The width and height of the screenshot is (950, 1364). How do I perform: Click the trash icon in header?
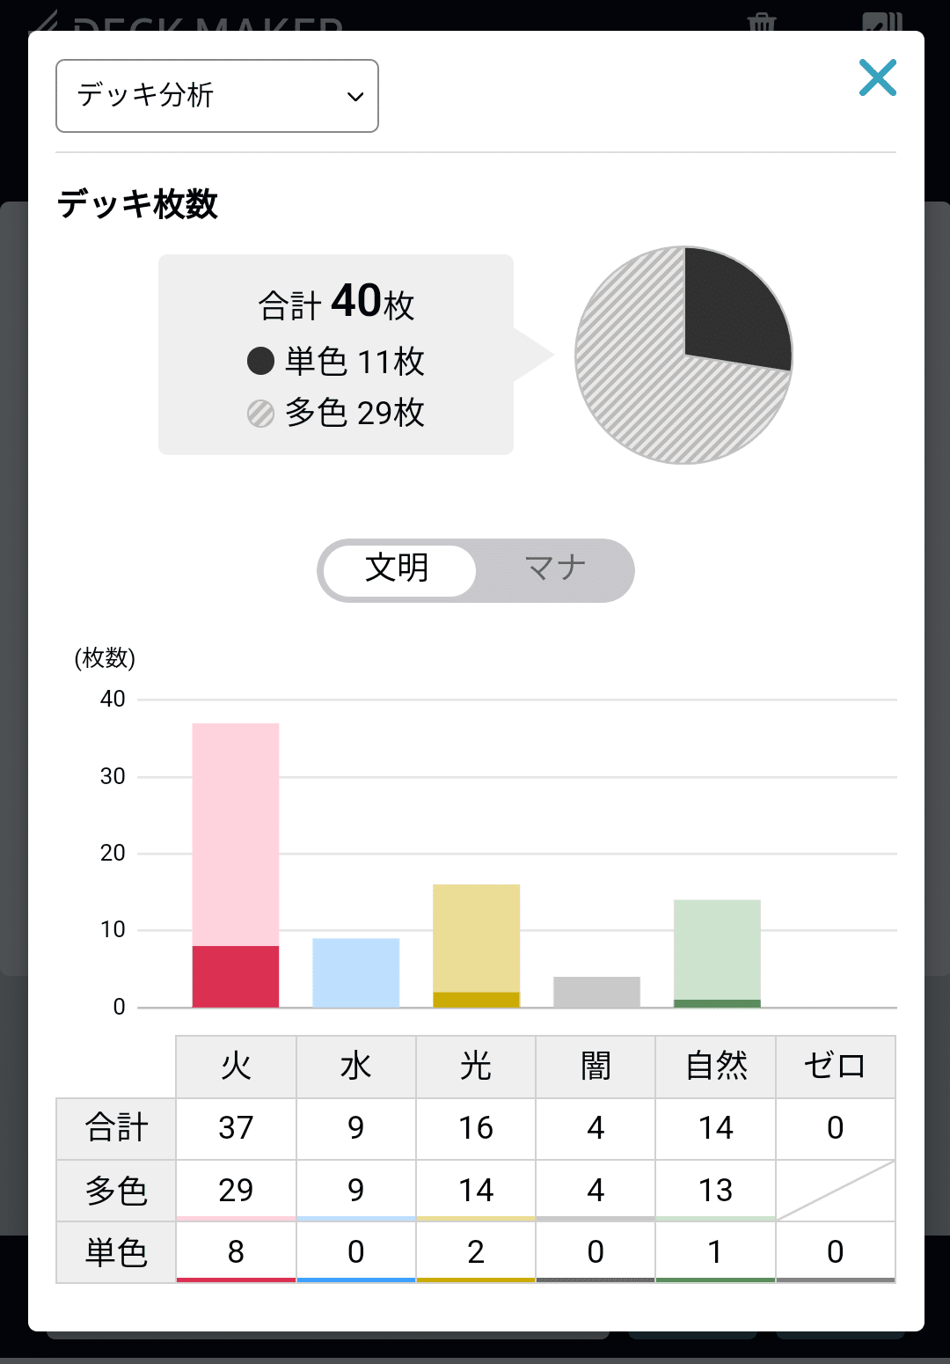762,21
